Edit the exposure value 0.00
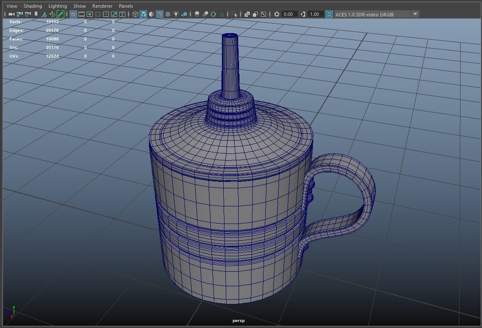Image resolution: width=482 pixels, height=328 pixels. [x=289, y=14]
